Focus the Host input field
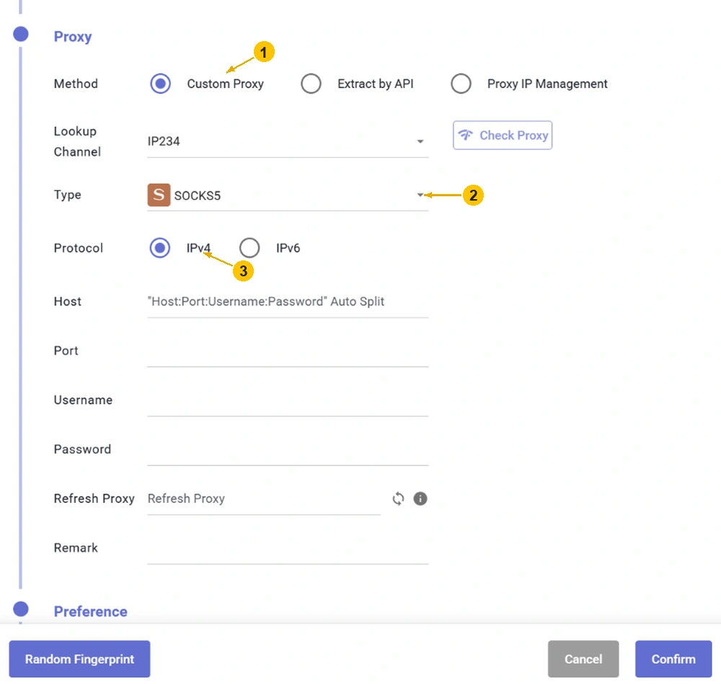721x684 pixels. click(288, 302)
